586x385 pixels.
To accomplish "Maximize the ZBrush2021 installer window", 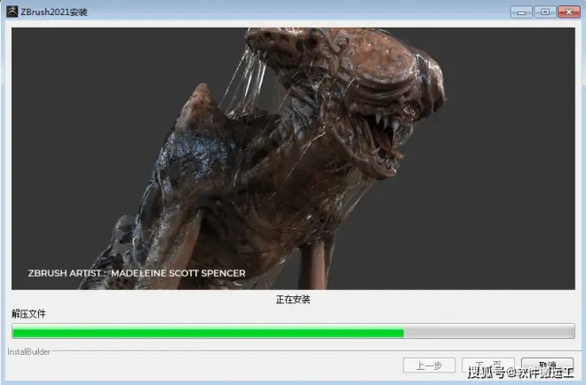I will pos(545,12).
